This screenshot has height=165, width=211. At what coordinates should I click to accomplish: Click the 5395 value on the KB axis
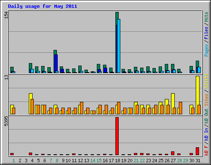coord(6,121)
